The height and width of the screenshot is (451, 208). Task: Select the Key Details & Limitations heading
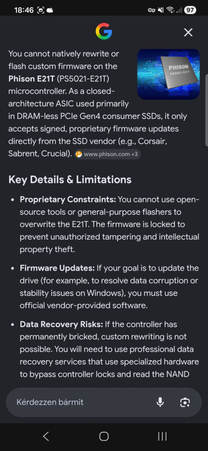pyautogui.click(x=70, y=180)
